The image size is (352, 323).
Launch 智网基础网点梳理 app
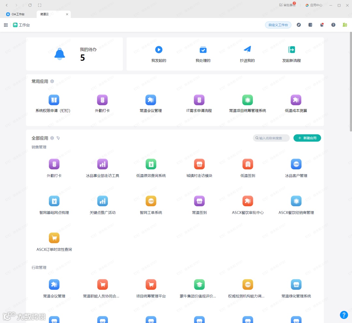(54, 201)
